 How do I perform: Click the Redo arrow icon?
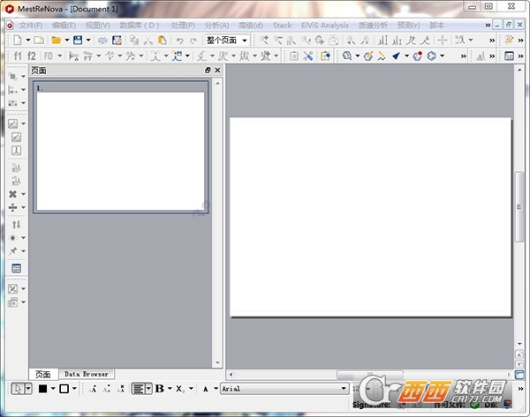click(x=193, y=41)
